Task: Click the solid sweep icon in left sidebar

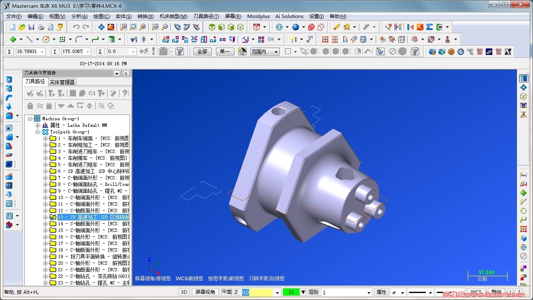Action: (x=9, y=98)
